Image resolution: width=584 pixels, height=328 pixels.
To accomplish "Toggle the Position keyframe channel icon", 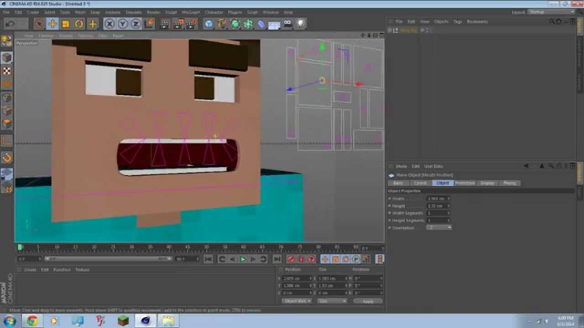I will pos(325,259).
